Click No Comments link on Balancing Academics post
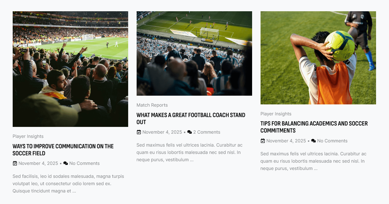Screen dimensions: 389x204 pyautogui.click(x=332, y=141)
